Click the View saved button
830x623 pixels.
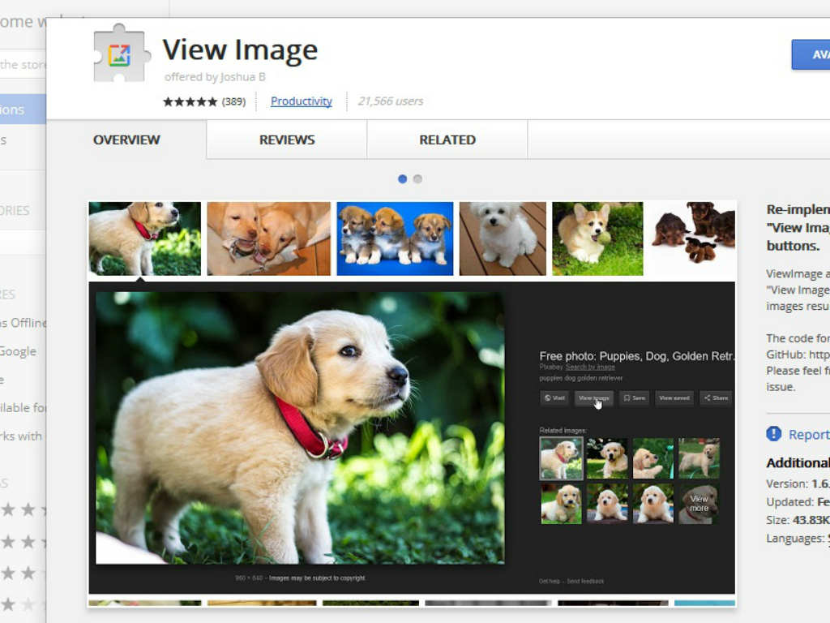[674, 398]
